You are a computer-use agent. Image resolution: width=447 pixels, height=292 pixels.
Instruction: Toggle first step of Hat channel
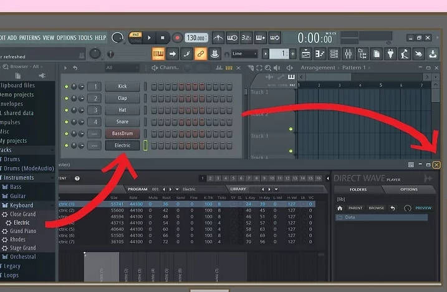(x=154, y=110)
